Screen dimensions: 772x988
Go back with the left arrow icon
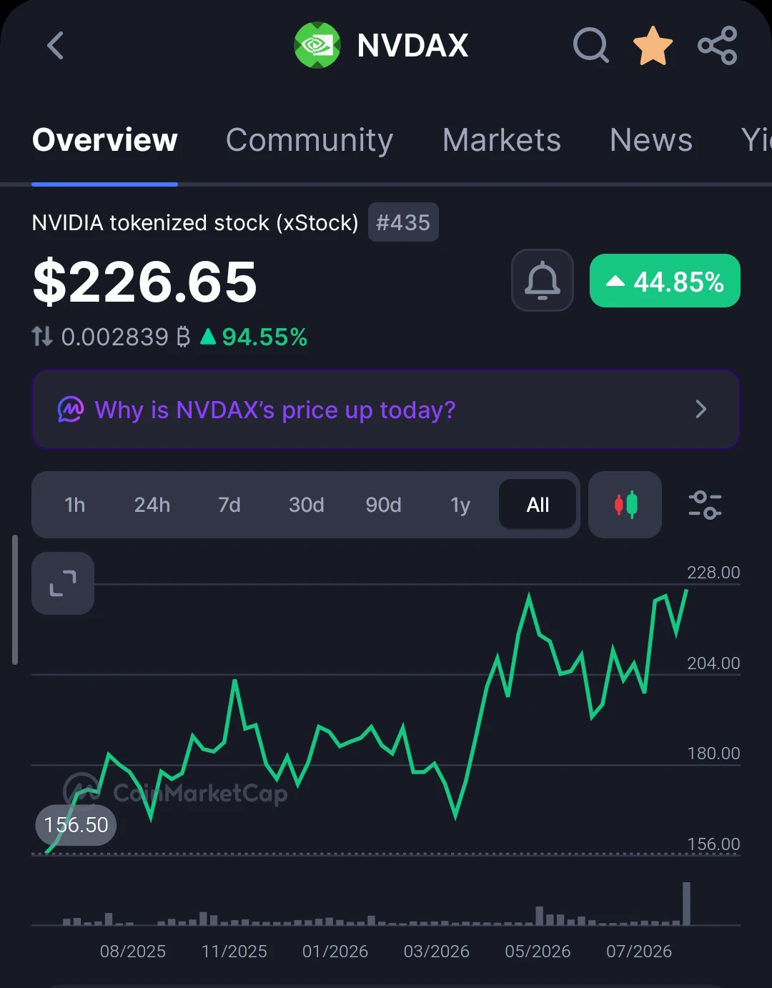[55, 46]
